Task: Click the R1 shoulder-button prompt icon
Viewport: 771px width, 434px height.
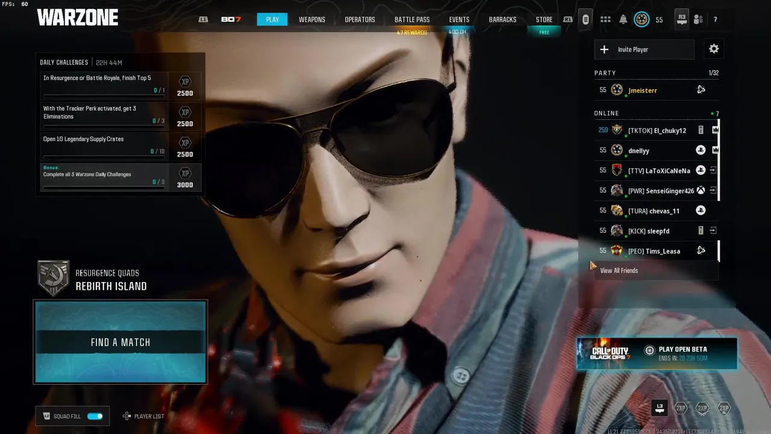Action: click(568, 19)
